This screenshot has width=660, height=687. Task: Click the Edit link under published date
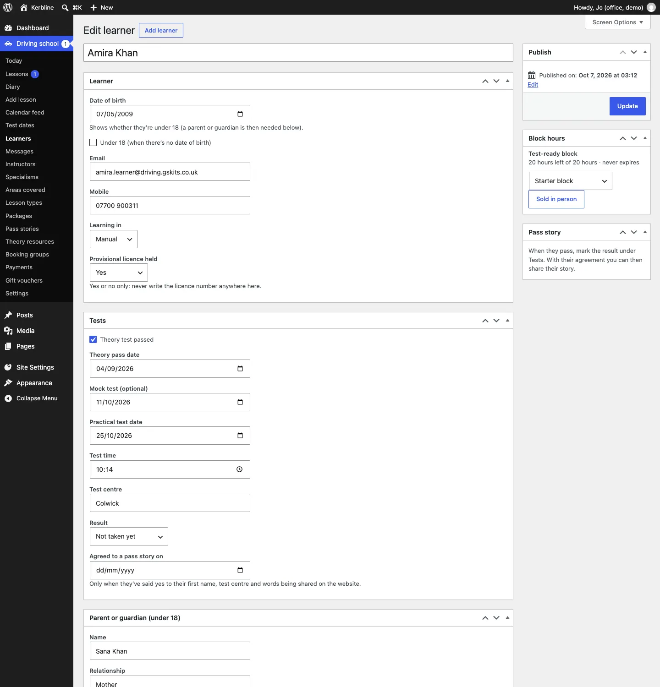click(533, 85)
